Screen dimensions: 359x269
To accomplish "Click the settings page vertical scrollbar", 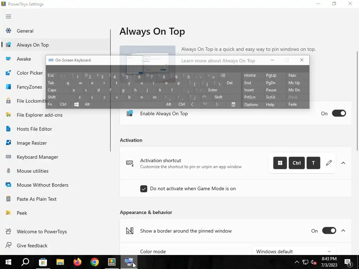I will (x=357, y=101).
